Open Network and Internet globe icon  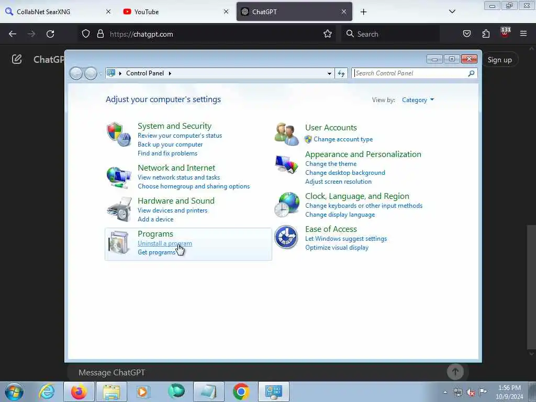click(x=119, y=177)
